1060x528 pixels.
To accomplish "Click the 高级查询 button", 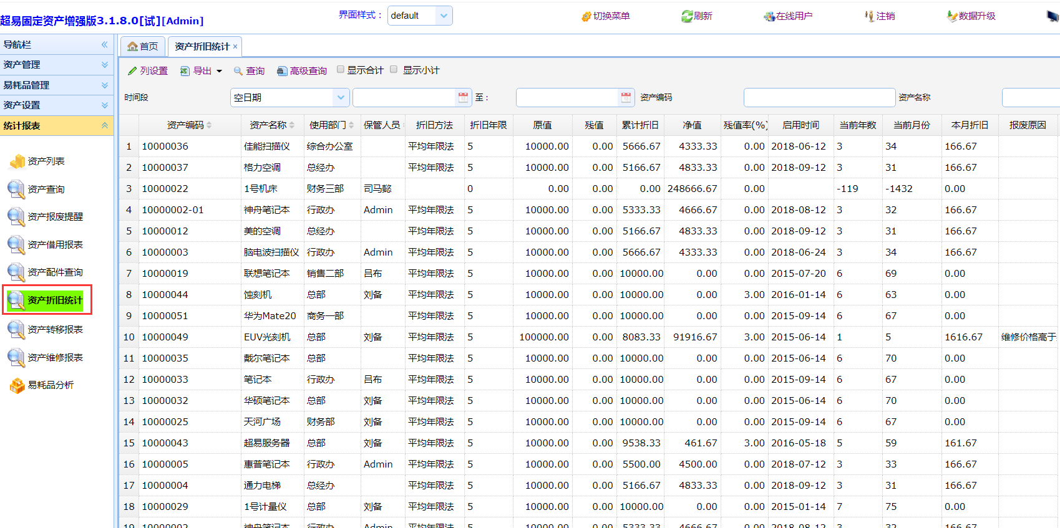I will click(x=302, y=71).
